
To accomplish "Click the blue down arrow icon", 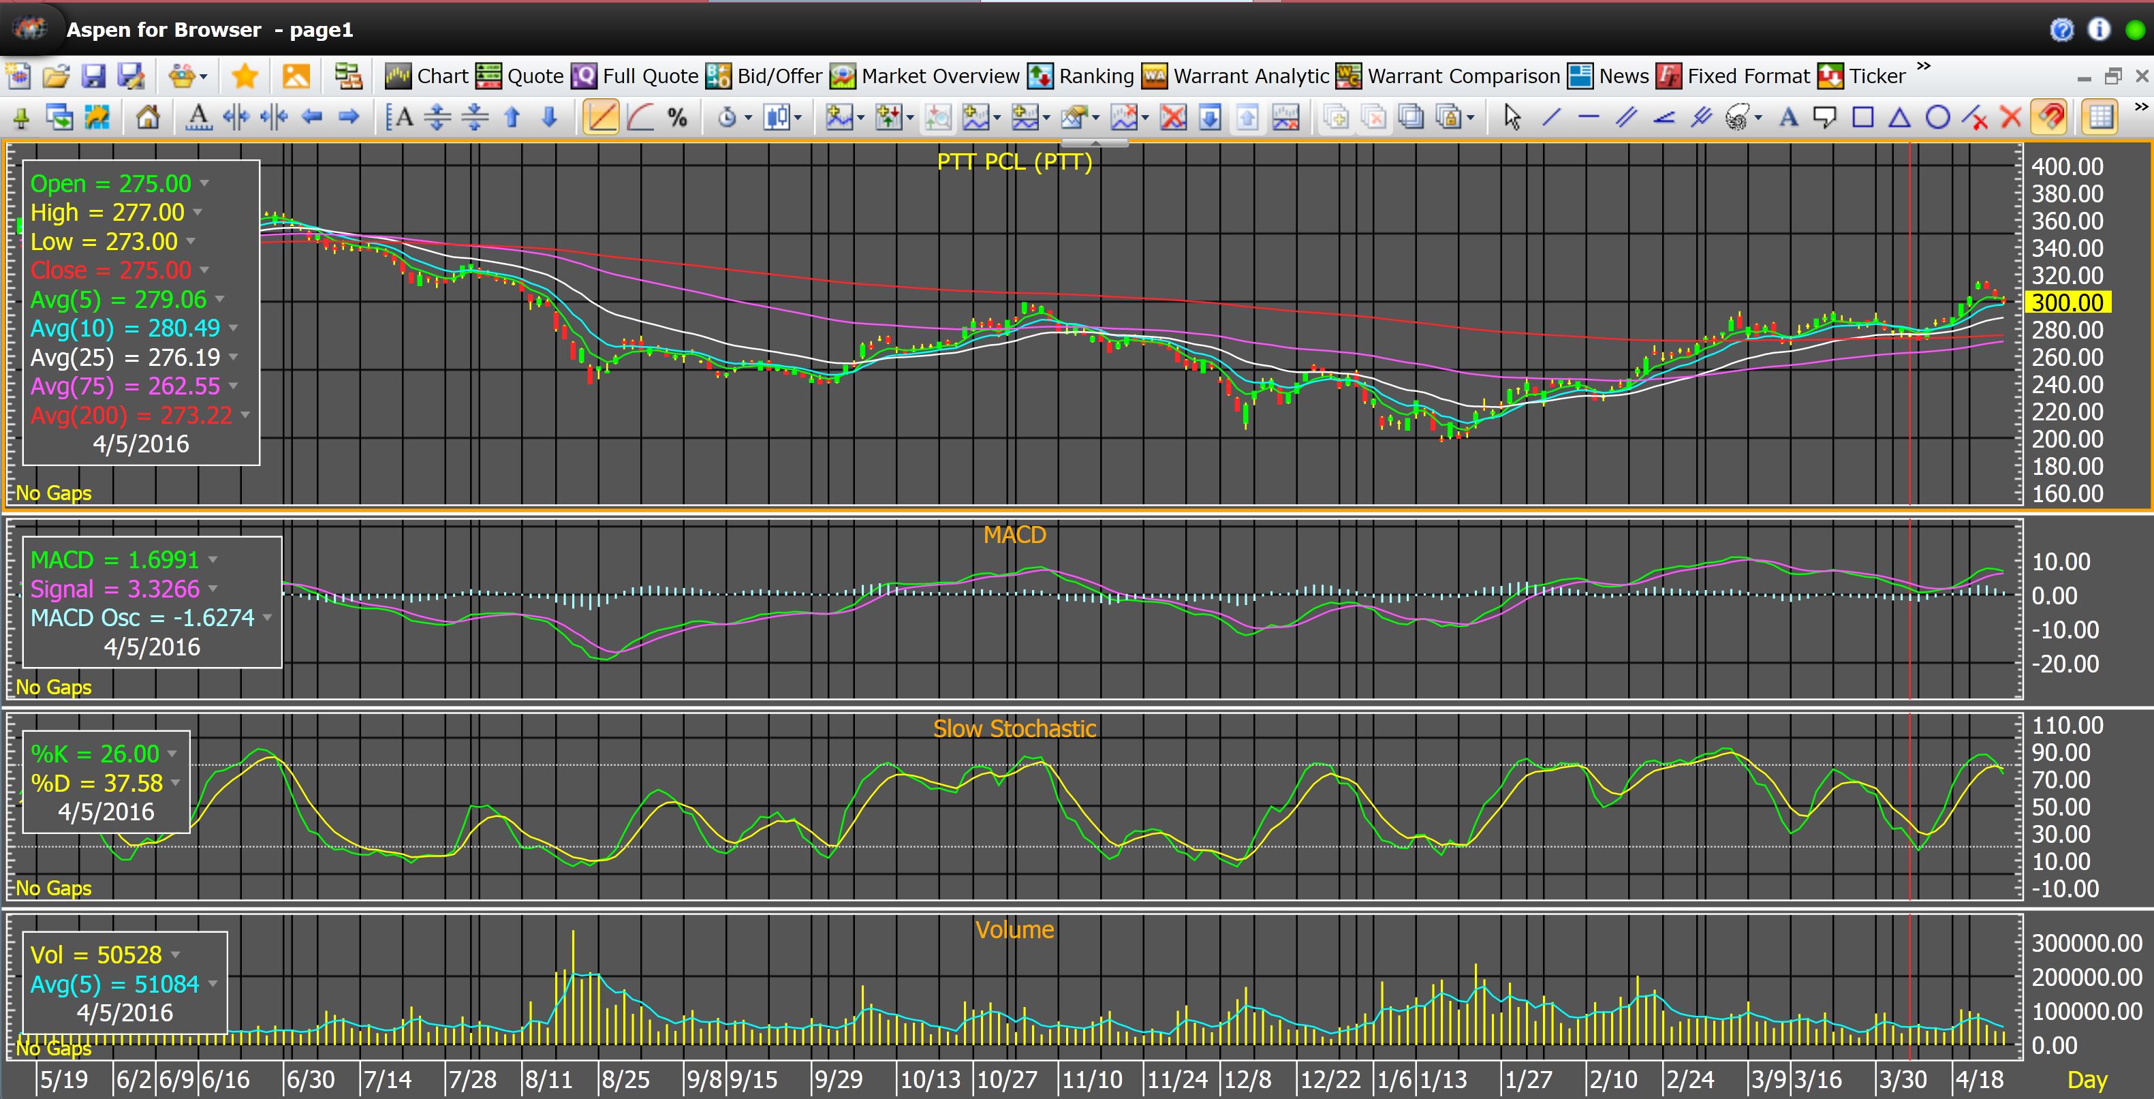I will pyautogui.click(x=549, y=117).
